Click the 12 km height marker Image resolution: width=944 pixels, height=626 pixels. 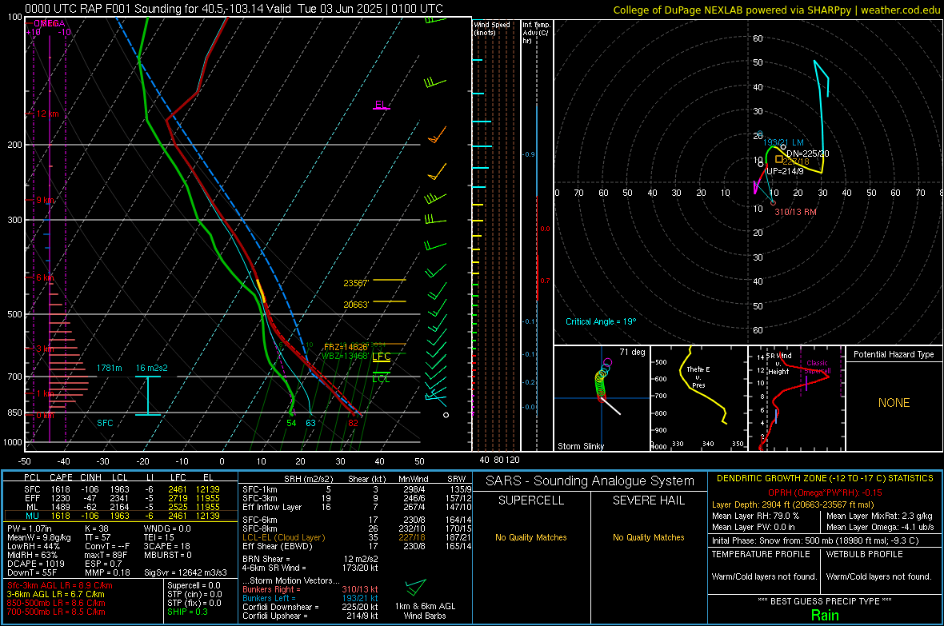tap(47, 114)
